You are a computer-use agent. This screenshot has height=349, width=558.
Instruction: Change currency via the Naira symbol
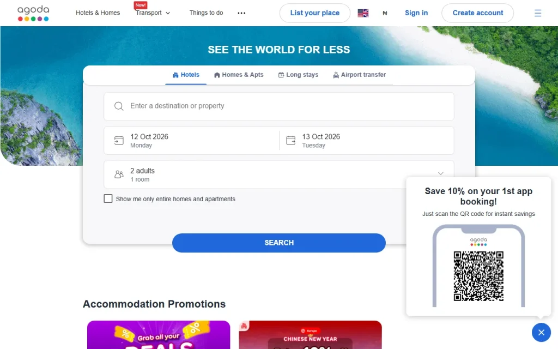pos(385,13)
